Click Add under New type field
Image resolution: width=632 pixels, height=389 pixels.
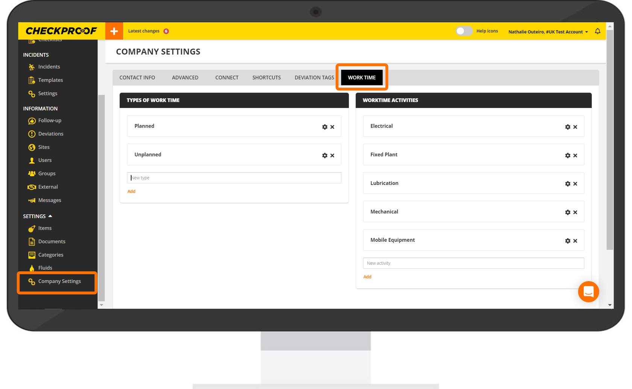(x=131, y=191)
